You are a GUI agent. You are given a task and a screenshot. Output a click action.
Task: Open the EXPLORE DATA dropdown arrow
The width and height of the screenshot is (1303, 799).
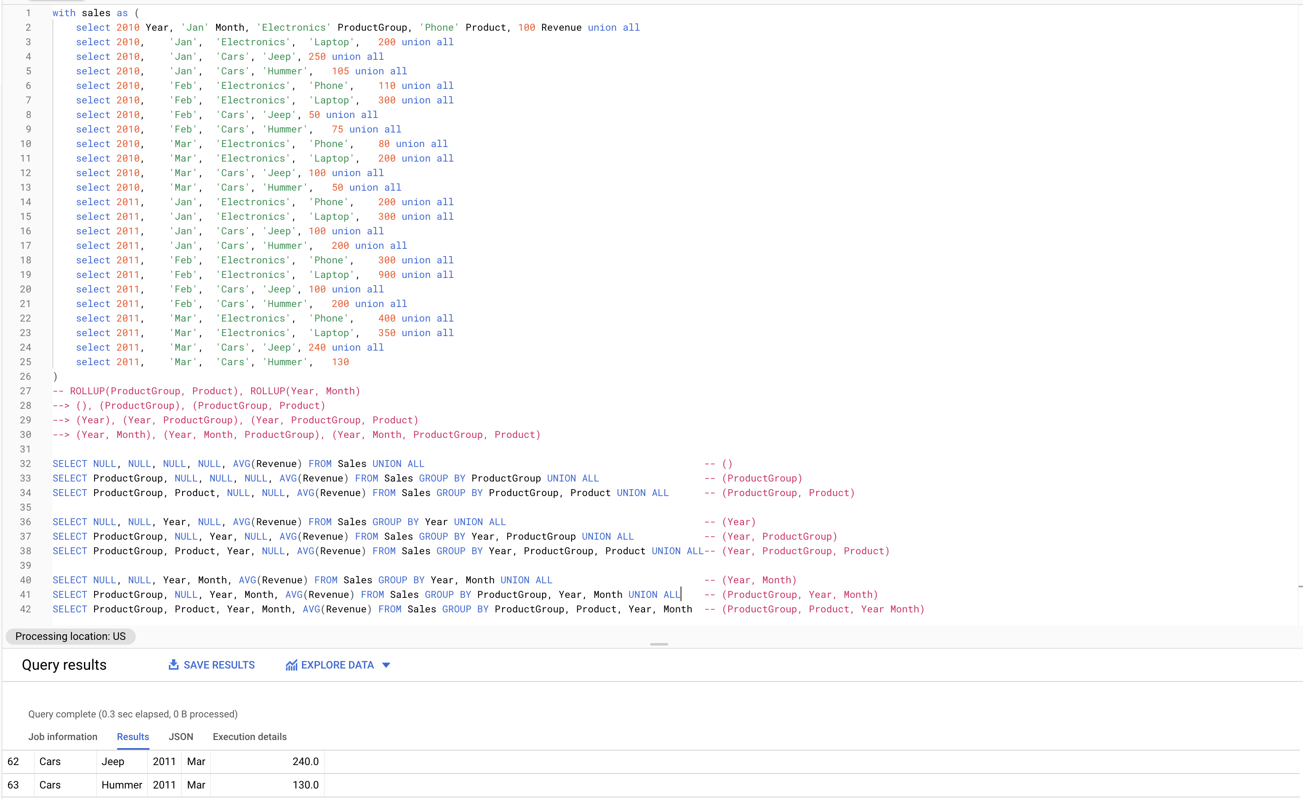[x=386, y=665]
